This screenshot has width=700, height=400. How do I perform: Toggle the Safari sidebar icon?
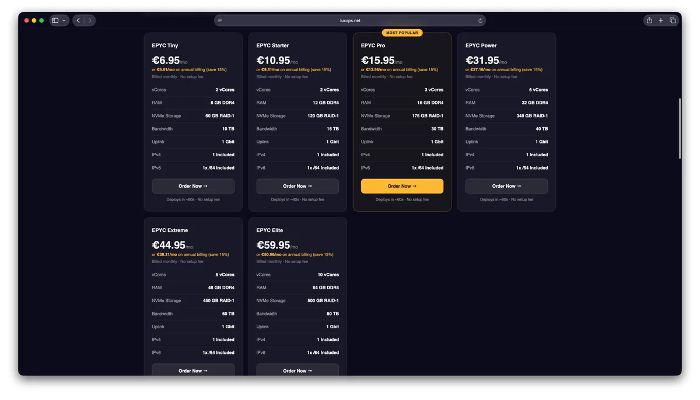coord(55,20)
